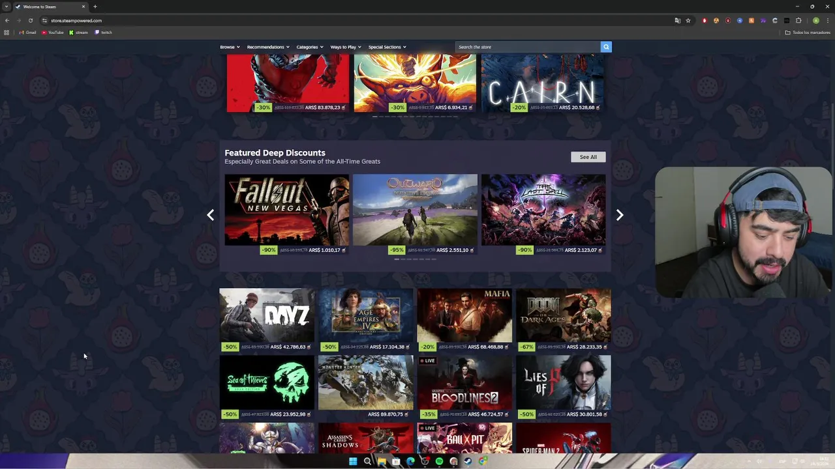Open the CAIRN game banner

tap(543, 83)
